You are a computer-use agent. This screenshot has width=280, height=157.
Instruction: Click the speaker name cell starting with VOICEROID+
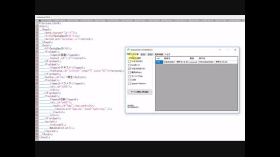click(176, 62)
